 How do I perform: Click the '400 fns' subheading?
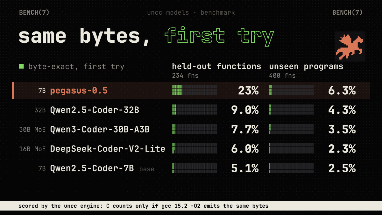click(282, 76)
